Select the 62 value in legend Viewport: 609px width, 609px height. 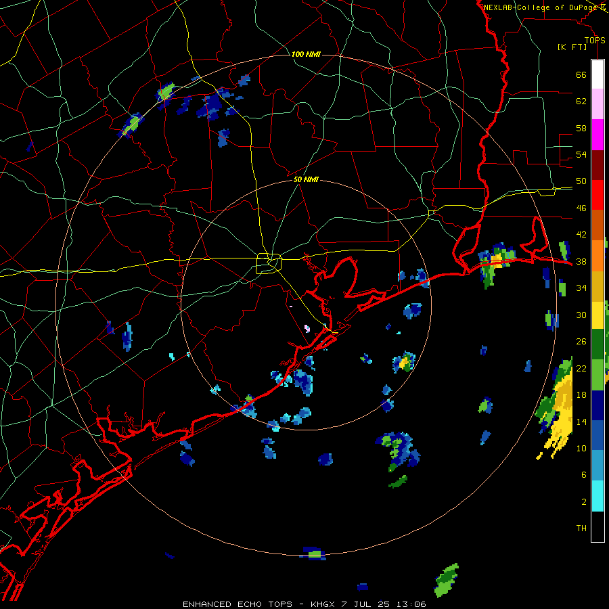(581, 101)
